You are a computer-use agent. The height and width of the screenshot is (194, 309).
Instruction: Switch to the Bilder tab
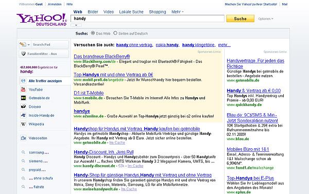click(93, 12)
